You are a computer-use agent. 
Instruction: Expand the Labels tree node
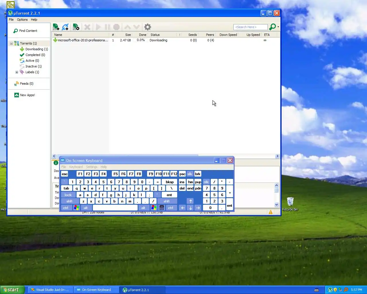click(17, 72)
